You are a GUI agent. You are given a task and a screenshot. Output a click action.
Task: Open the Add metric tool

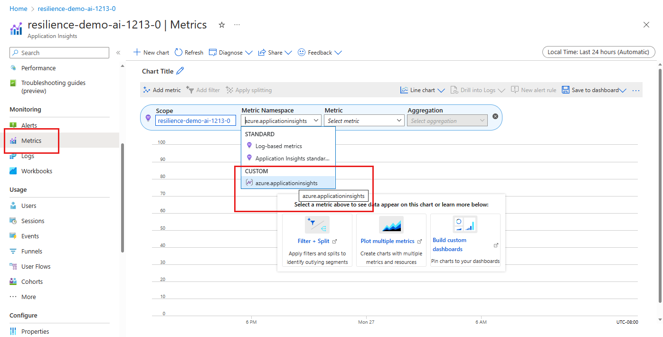click(x=162, y=90)
